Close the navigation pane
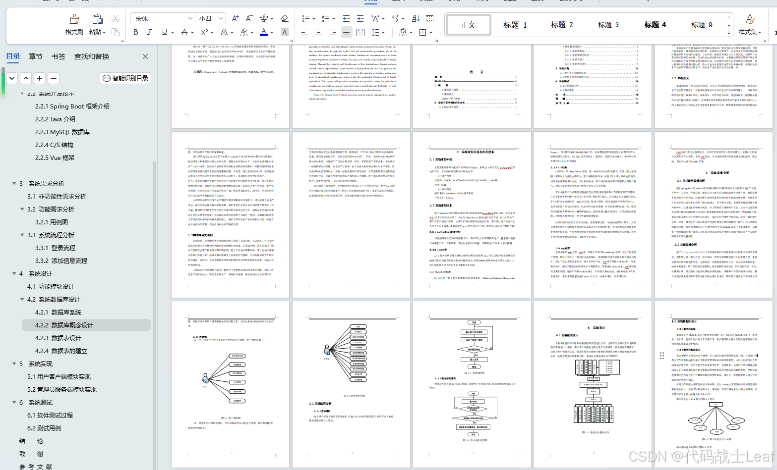The image size is (777, 470). point(145,56)
